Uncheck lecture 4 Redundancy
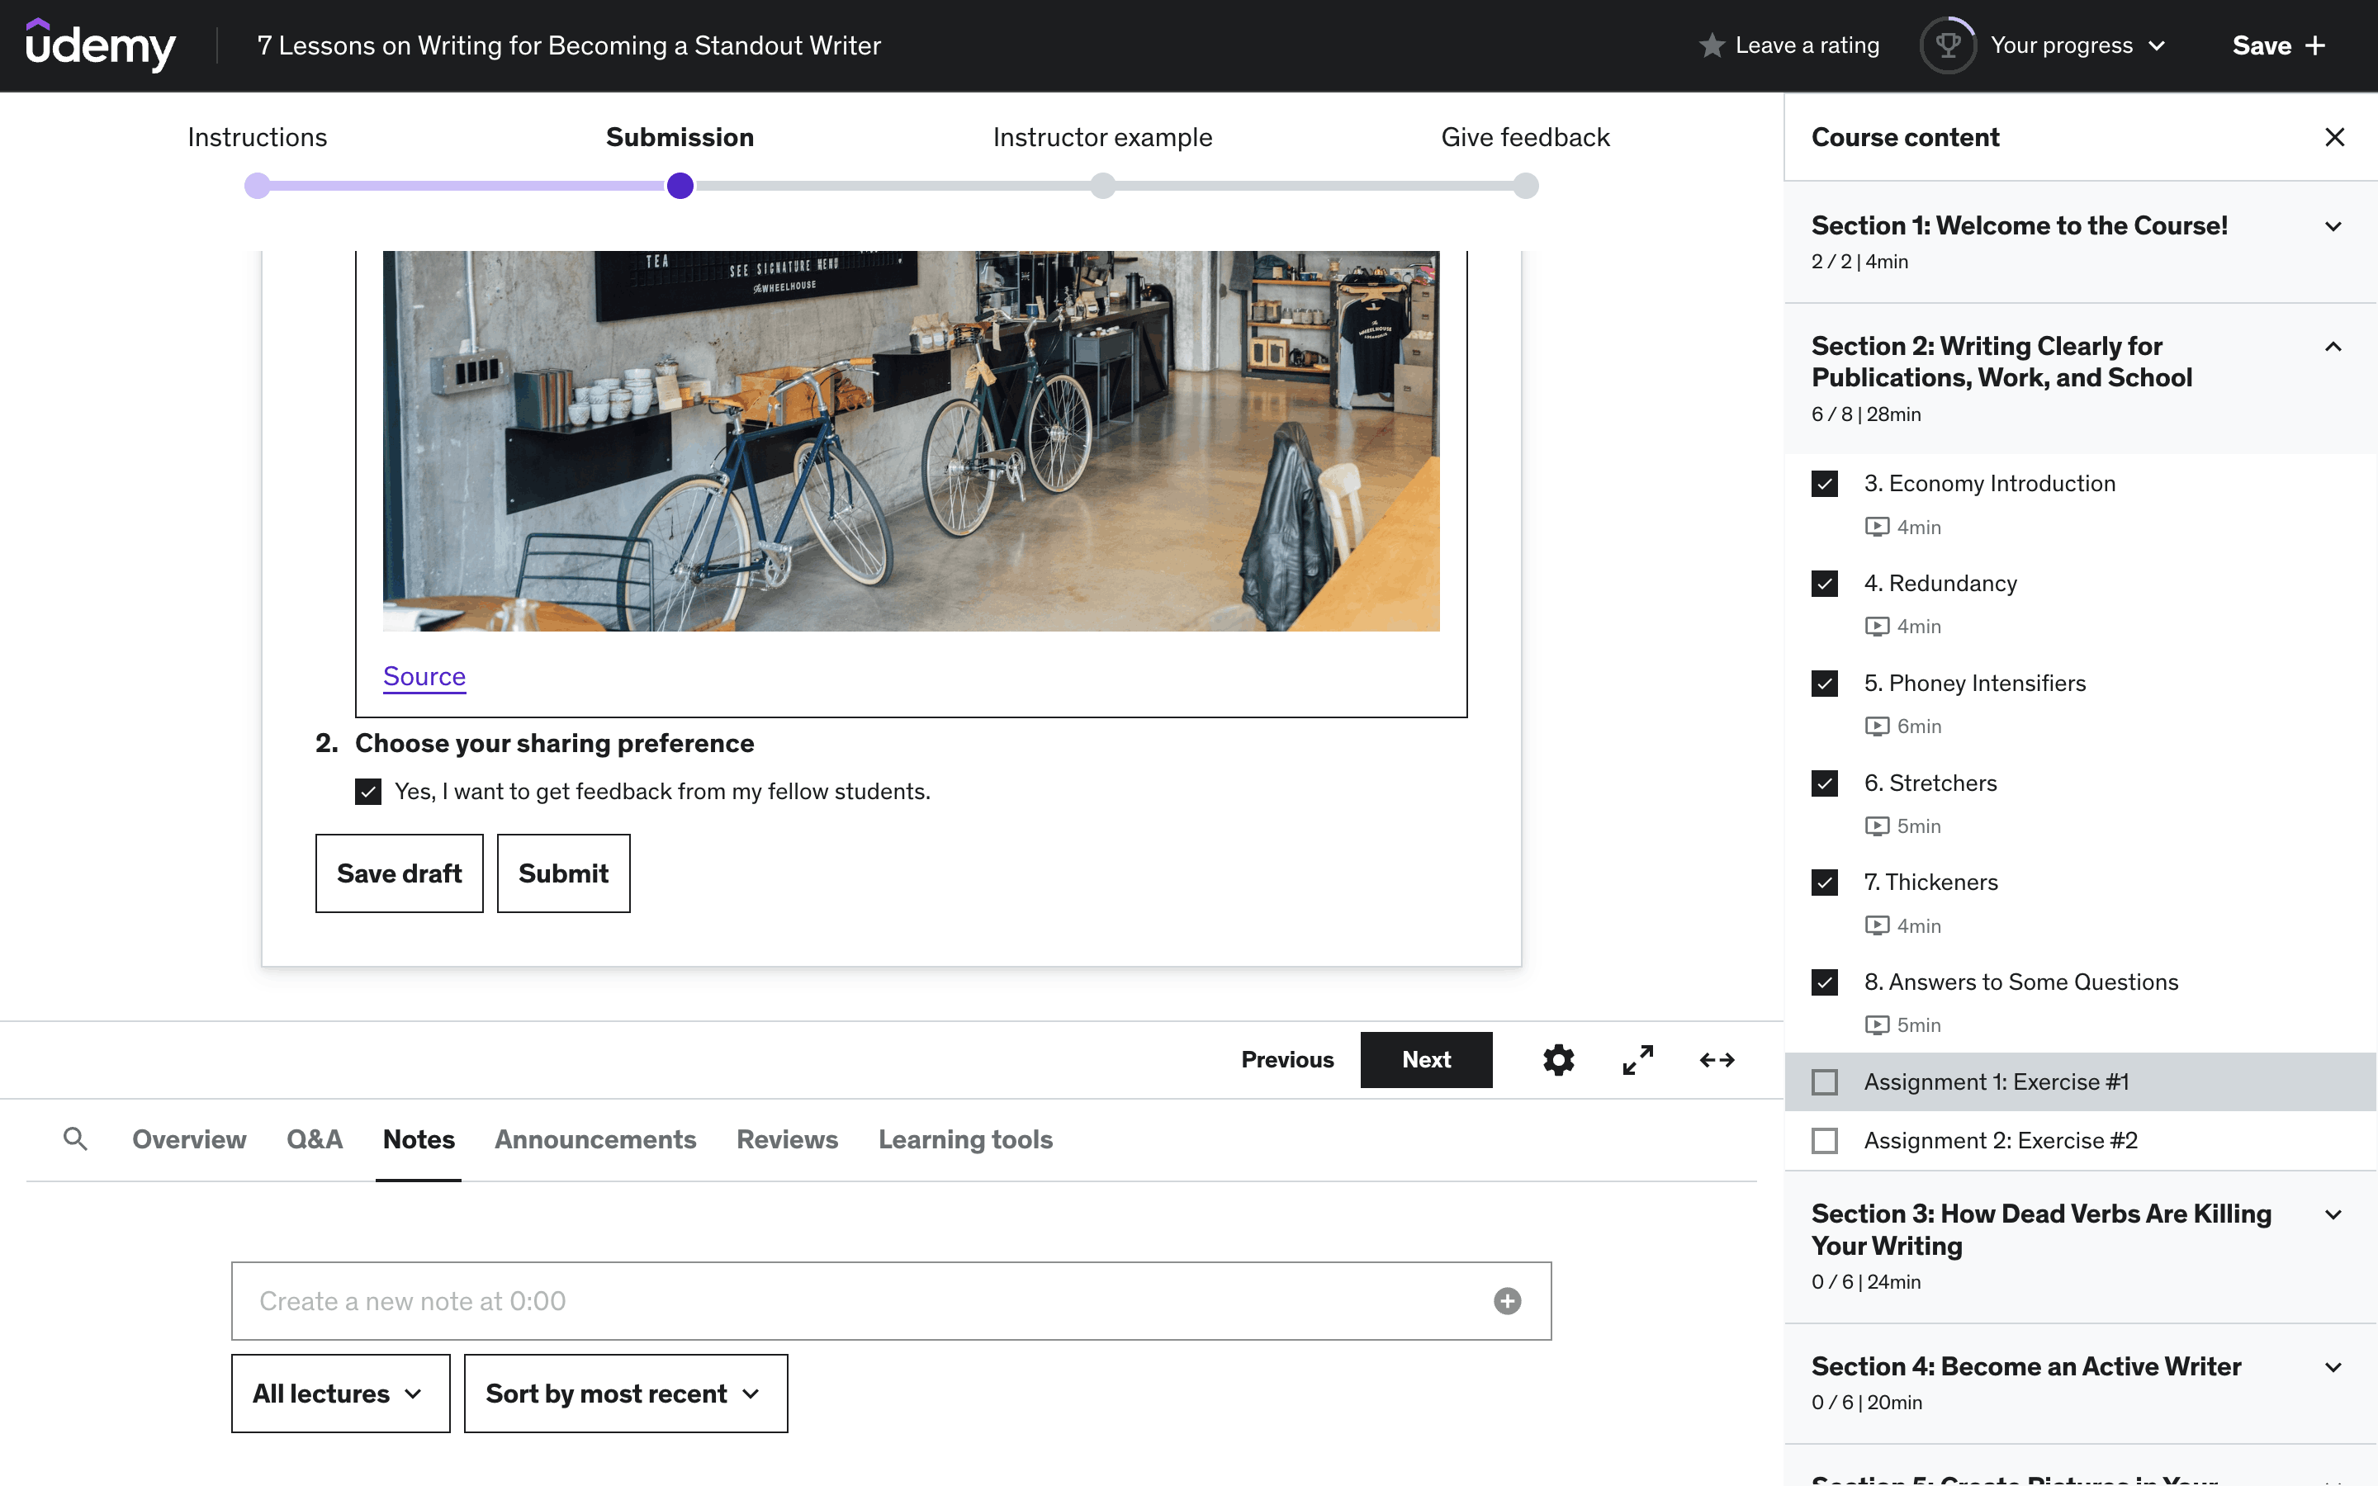2378x1486 pixels. coord(1825,584)
